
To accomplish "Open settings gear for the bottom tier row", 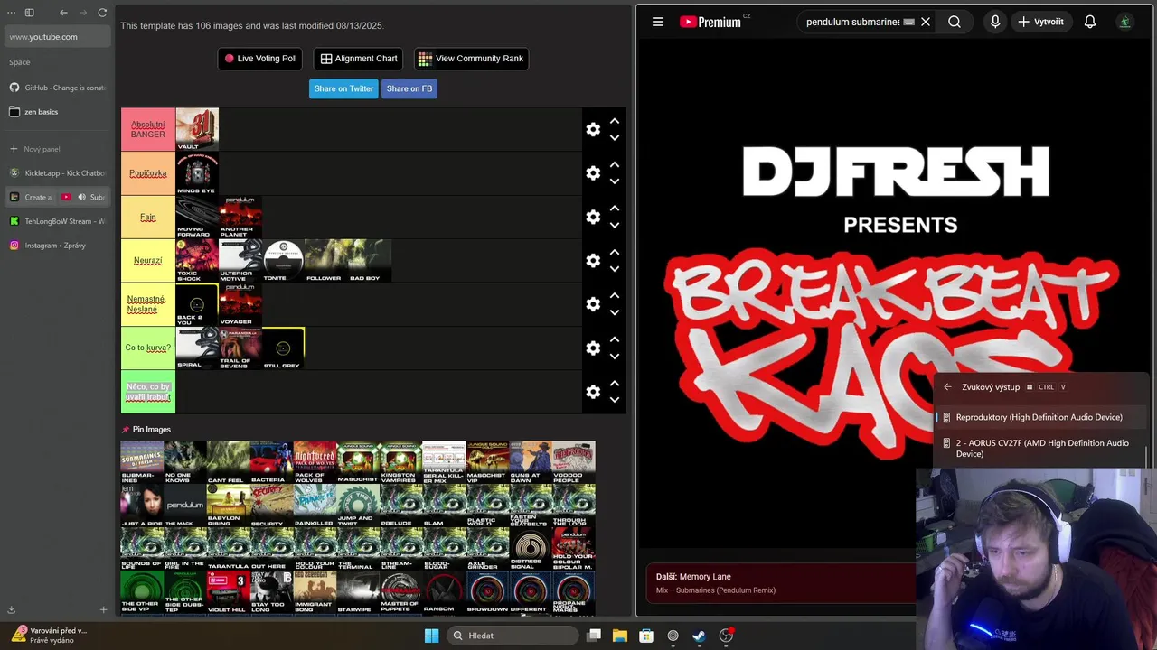I will 593,392.
